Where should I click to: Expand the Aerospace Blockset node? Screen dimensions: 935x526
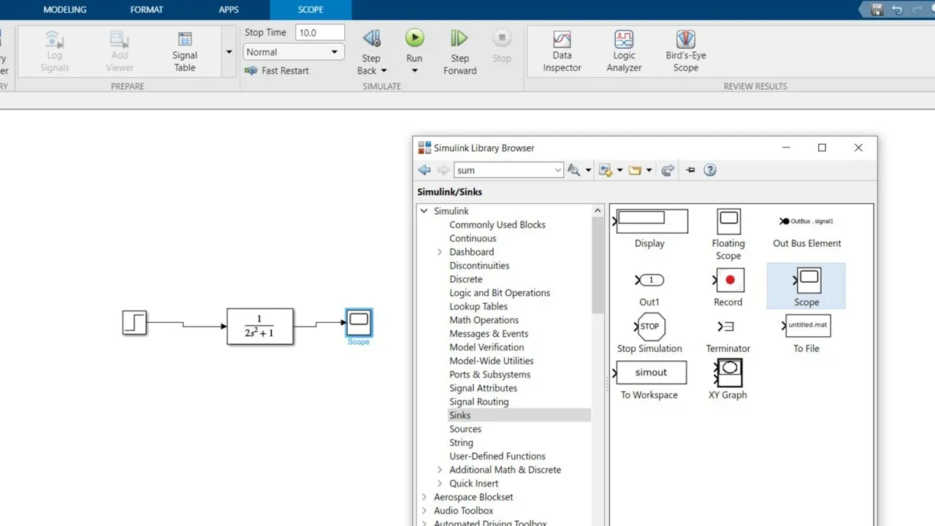pos(424,497)
